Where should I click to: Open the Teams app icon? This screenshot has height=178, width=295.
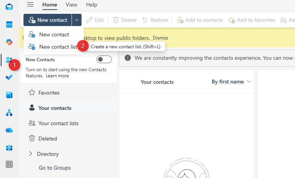[x=9, y=148]
